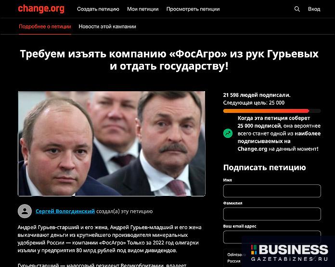Select the Вход login link
The image size is (335, 267).
point(314,9)
